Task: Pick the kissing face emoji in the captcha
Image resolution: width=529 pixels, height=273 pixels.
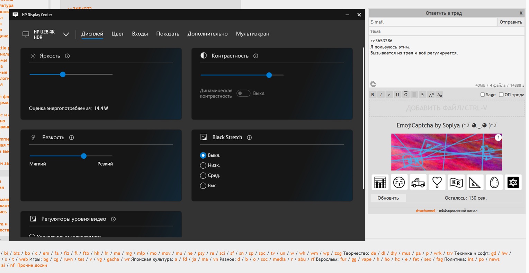Action: coord(399,182)
